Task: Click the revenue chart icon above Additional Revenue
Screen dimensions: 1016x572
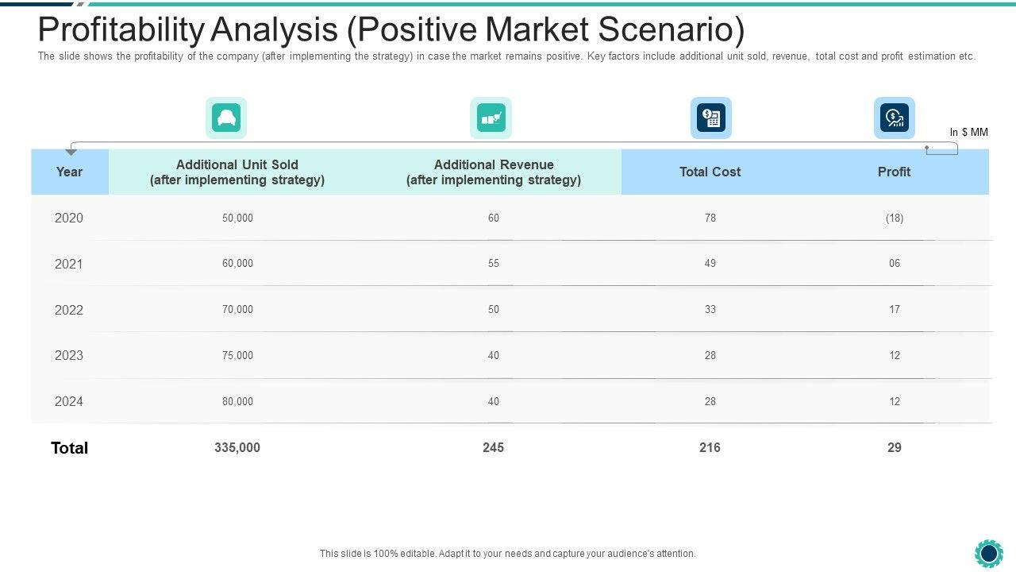Action: [x=491, y=118]
